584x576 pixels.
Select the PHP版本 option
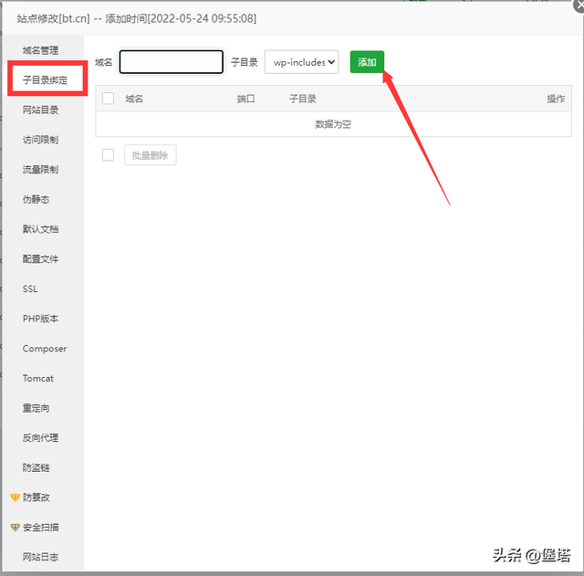(40, 319)
